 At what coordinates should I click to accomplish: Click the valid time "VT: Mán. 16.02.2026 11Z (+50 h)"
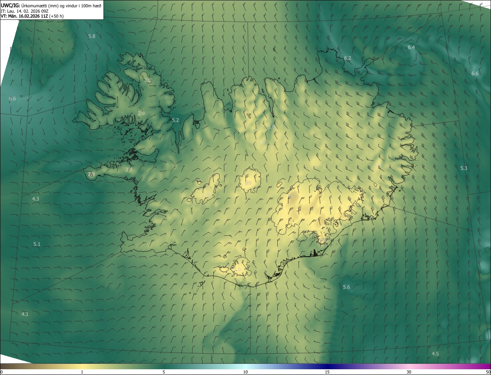(32, 16)
